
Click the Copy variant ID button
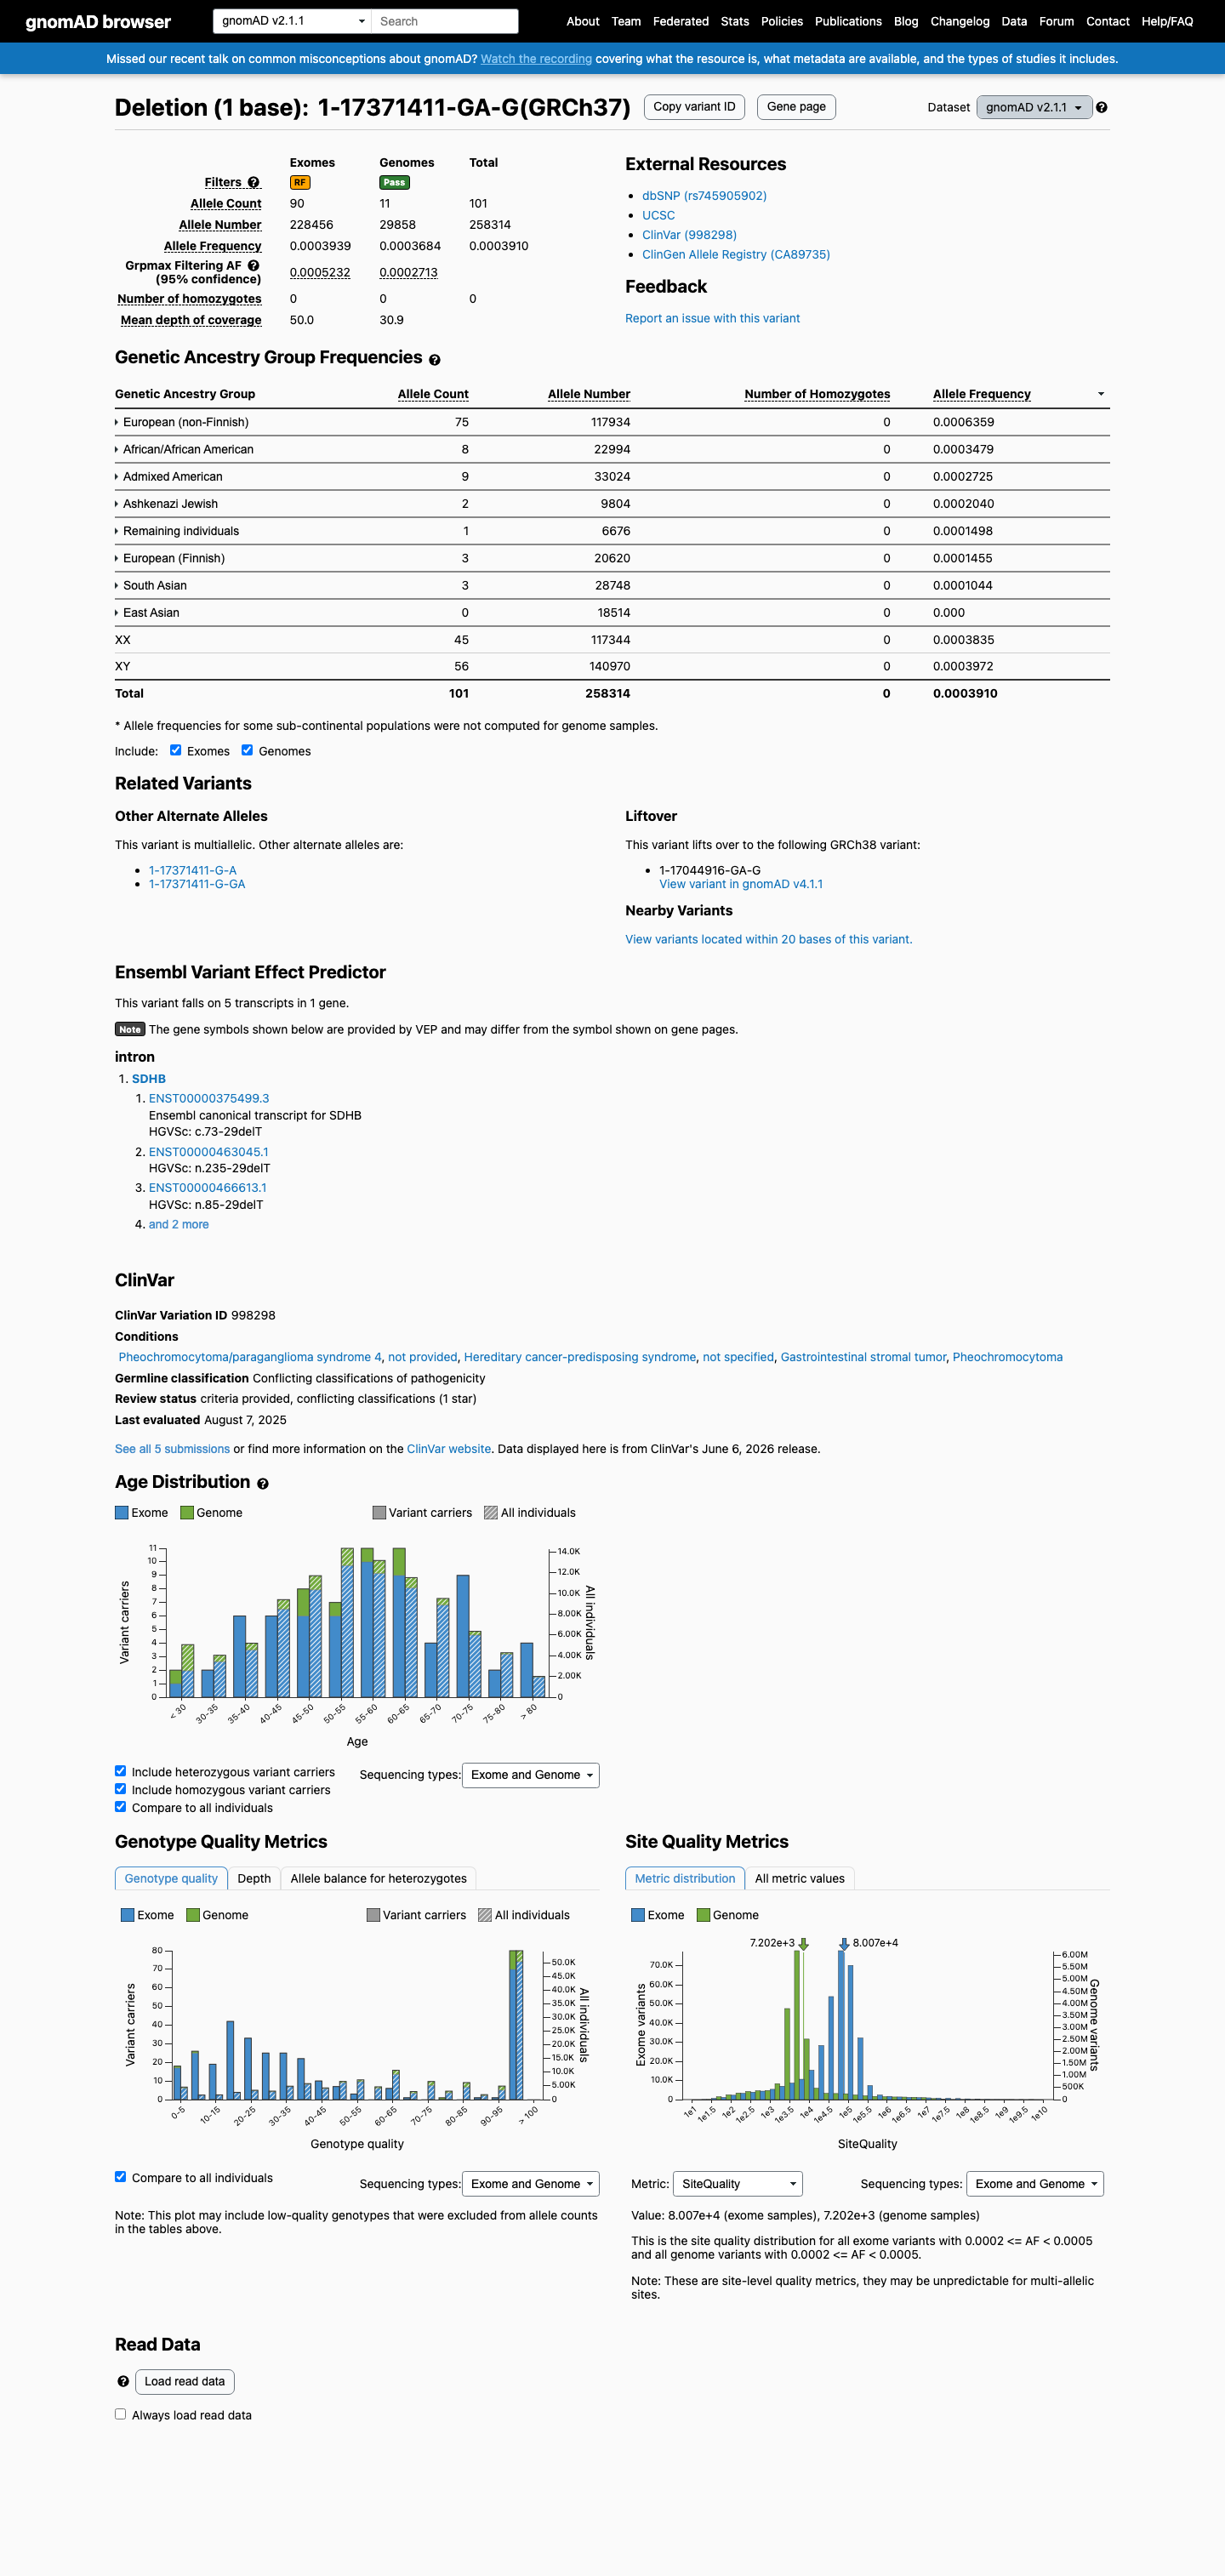(x=694, y=107)
